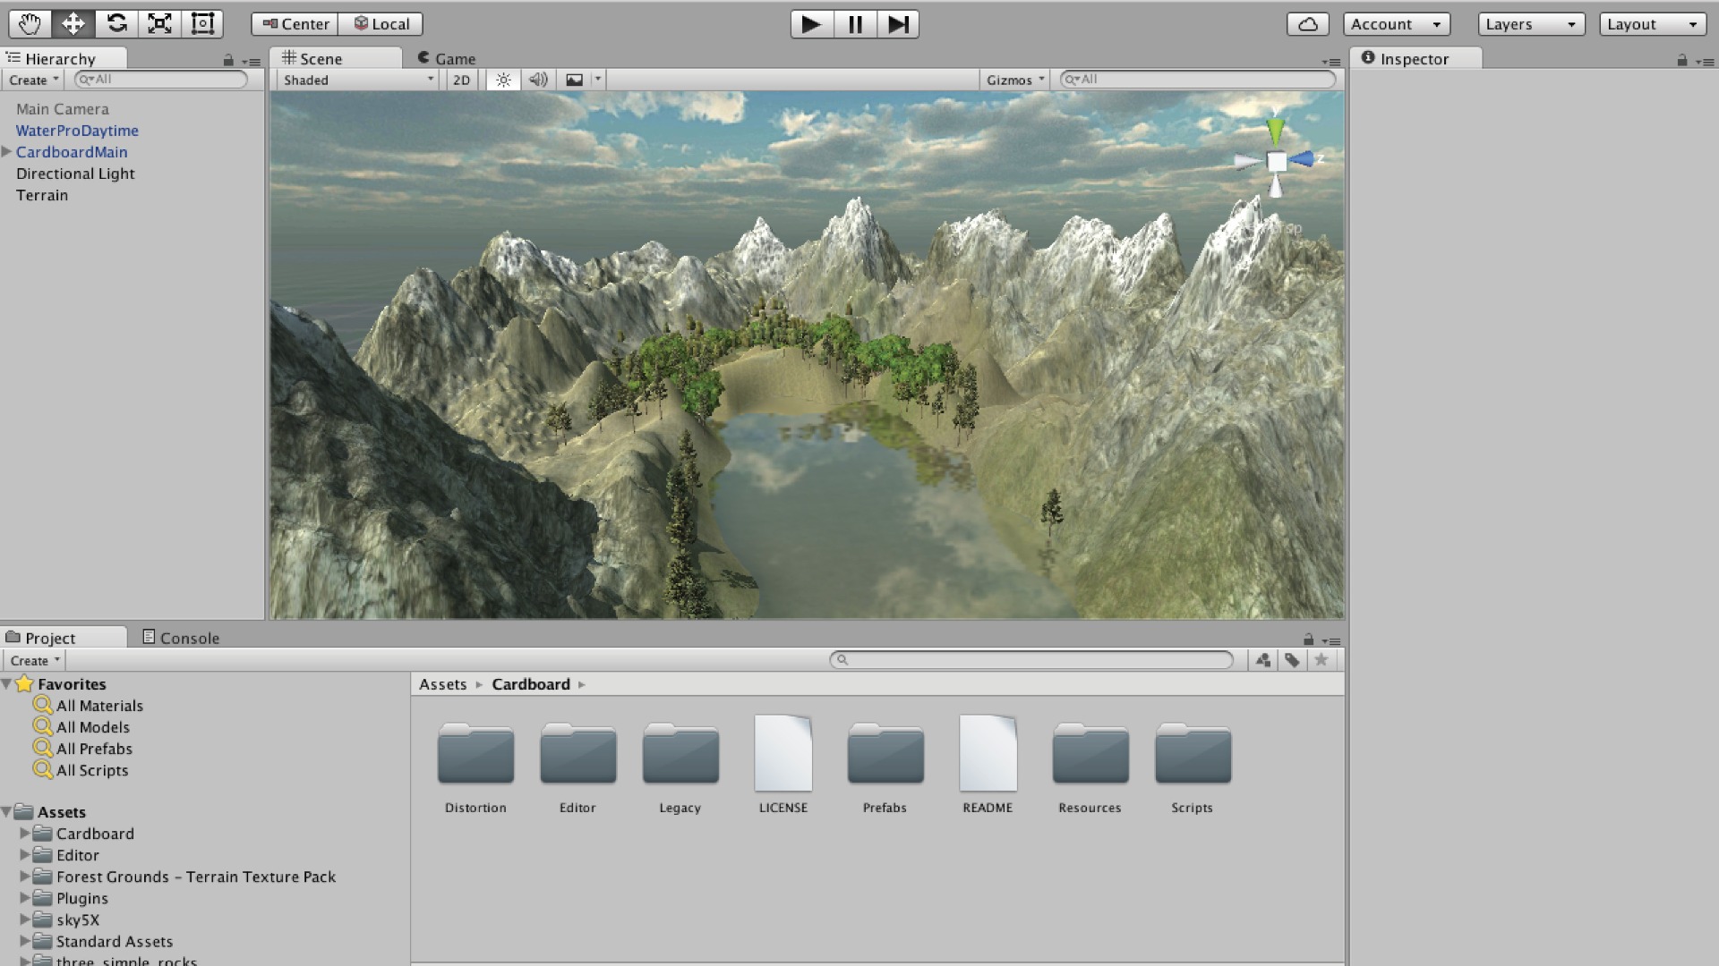
Task: Collapse the Assets tree
Action: tap(6, 812)
